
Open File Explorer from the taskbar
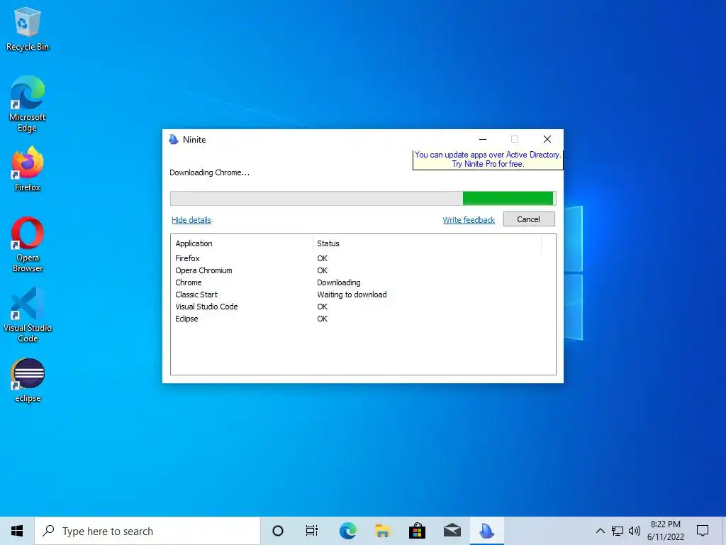click(382, 531)
